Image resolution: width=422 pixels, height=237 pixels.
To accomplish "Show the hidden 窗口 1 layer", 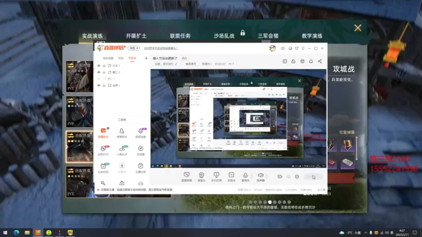I will (99, 78).
